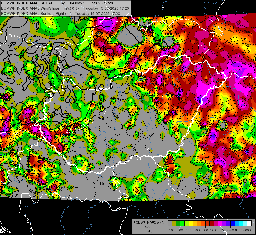Image resolution: width=256 pixels, height=235 pixels.
Task: Pick the pure yellow legend swatch after 500
Action: coord(191,223)
